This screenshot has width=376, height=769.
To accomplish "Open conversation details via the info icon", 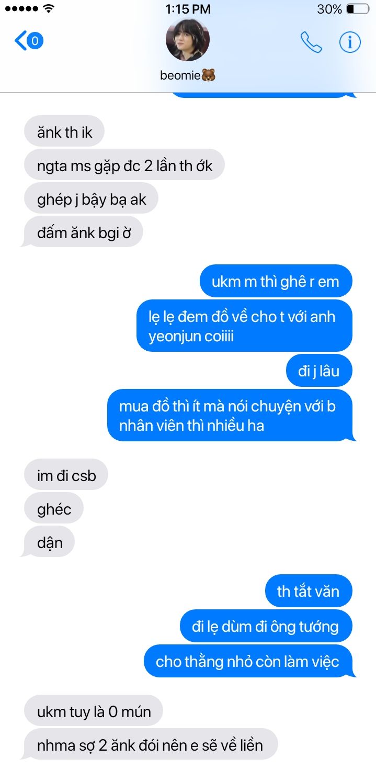I will 350,42.
